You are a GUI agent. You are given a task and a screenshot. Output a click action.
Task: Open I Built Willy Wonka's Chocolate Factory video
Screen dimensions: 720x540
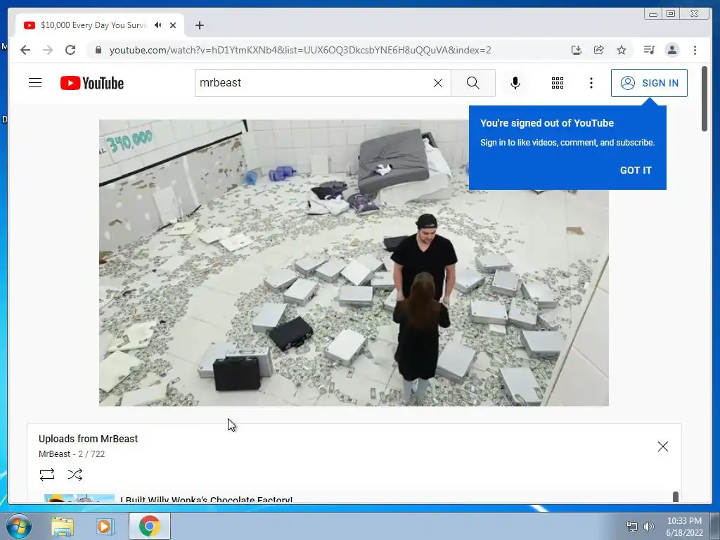tap(206, 499)
